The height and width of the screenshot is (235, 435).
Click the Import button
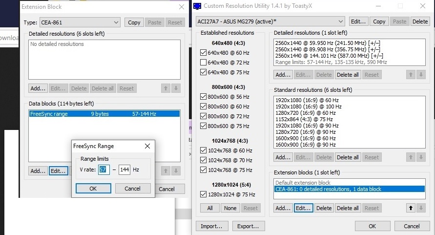click(212, 226)
